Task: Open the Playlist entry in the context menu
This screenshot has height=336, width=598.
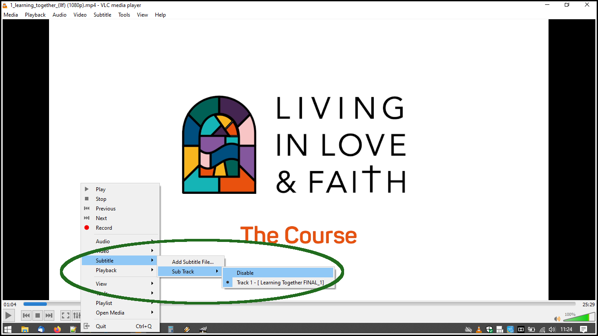Action: tap(120, 303)
